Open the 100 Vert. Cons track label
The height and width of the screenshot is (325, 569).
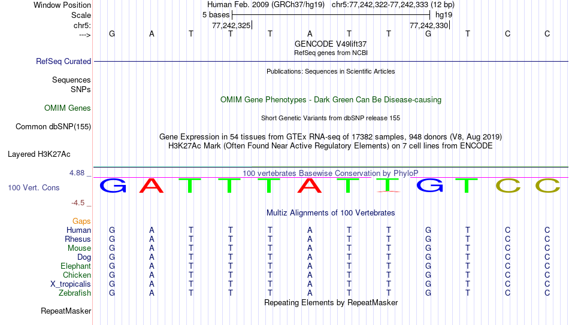34,187
